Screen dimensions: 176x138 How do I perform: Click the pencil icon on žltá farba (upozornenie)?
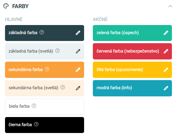click(166, 70)
